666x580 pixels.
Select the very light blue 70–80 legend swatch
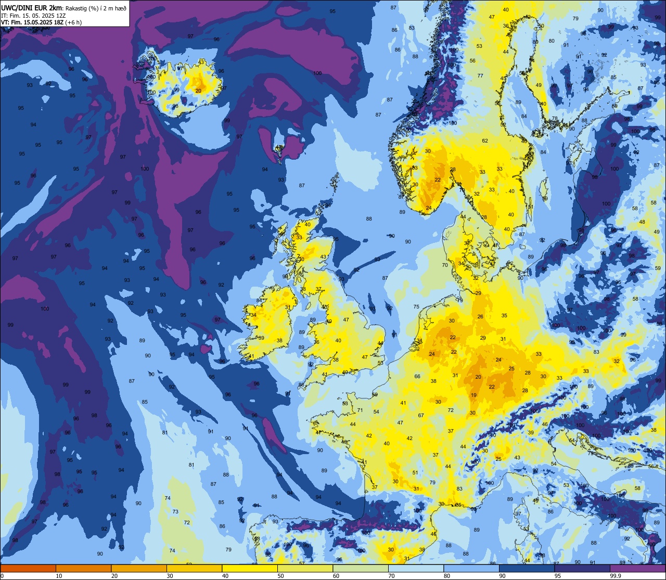(416, 568)
